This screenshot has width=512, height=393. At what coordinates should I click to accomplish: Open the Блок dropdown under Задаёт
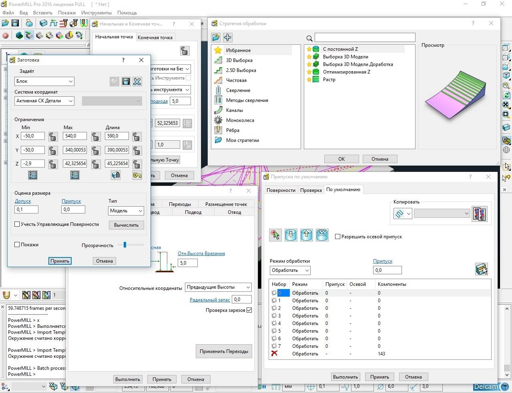click(44, 82)
